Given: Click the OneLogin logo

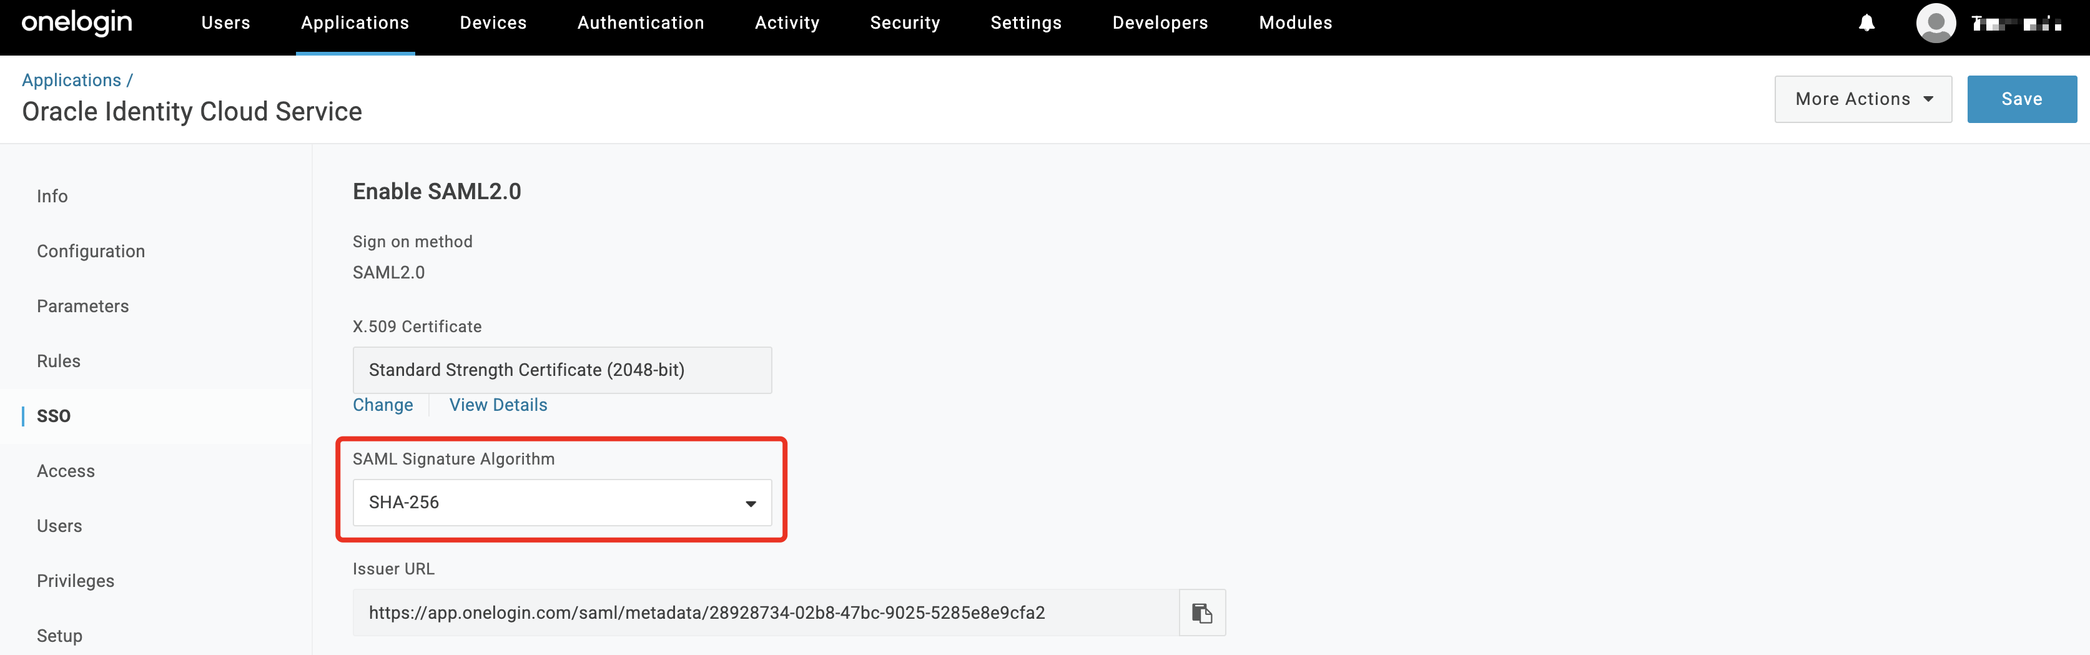Looking at the screenshot, I should coord(77,22).
